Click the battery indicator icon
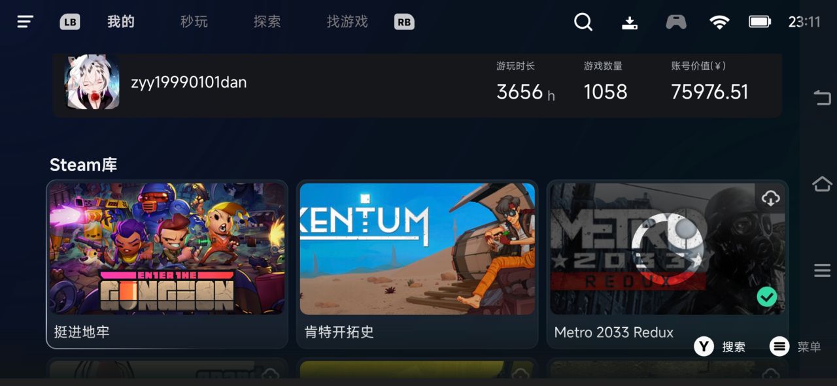 760,22
